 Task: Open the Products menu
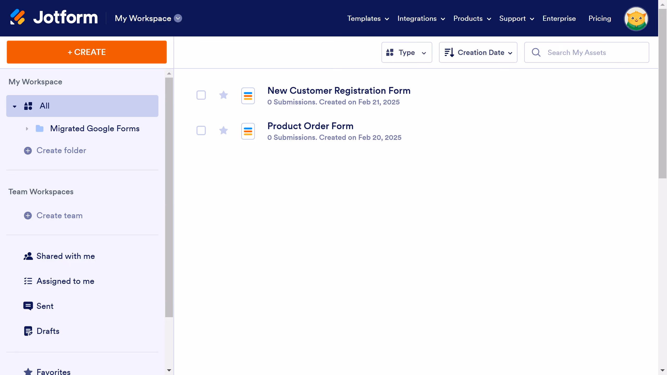pos(472,18)
